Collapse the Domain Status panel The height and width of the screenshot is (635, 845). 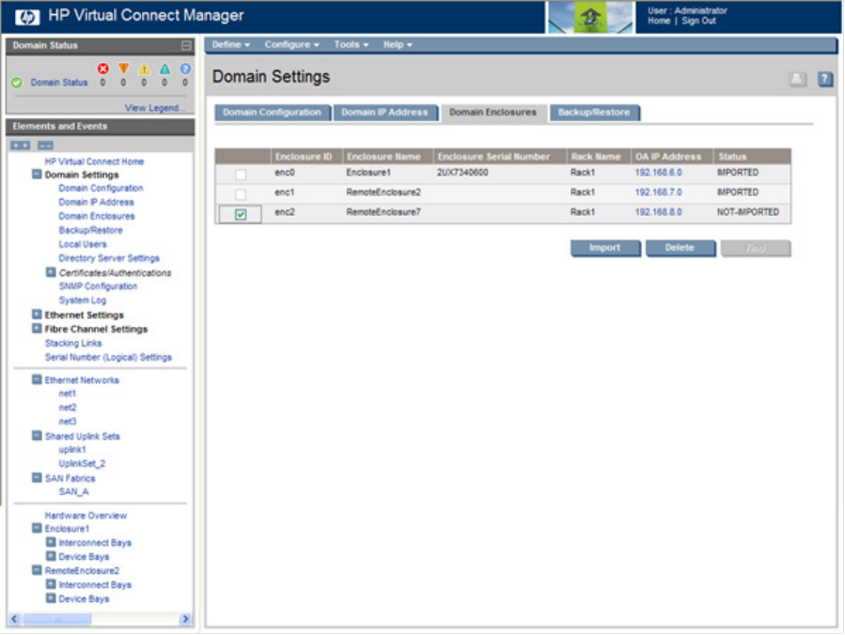point(186,46)
